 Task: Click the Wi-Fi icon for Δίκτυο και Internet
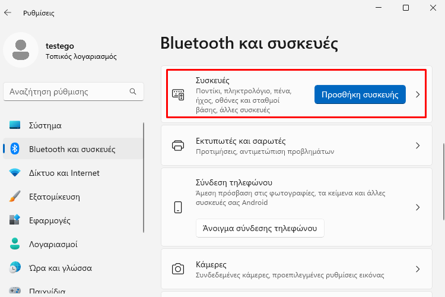[15, 172]
